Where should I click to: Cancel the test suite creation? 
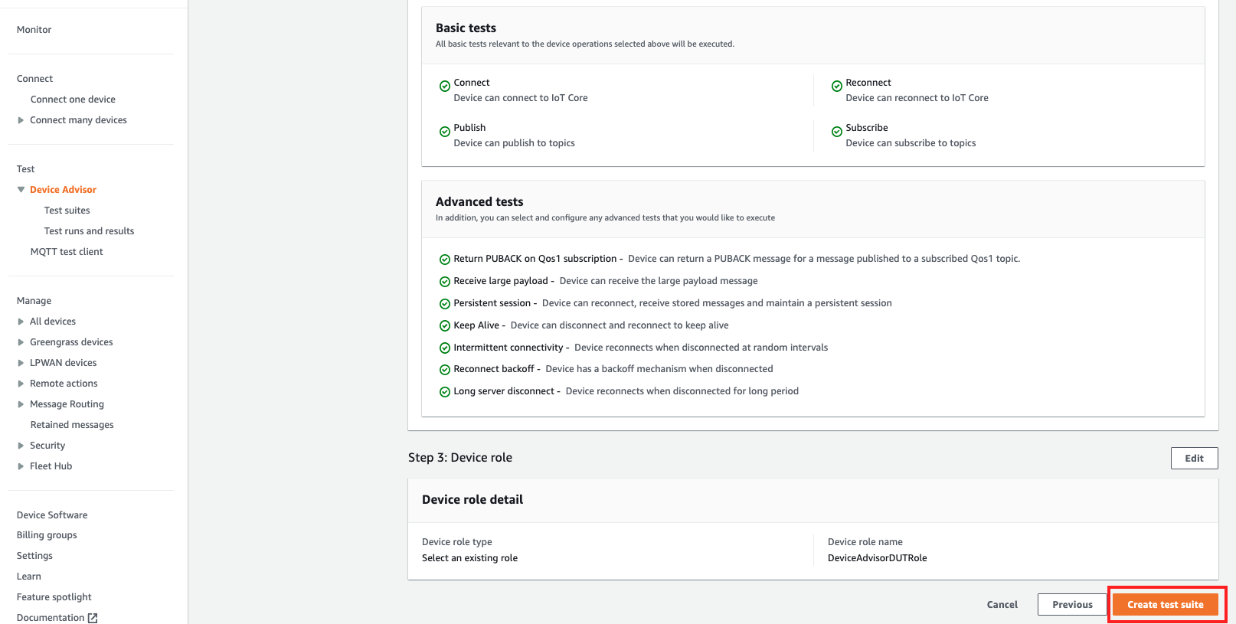1002,605
